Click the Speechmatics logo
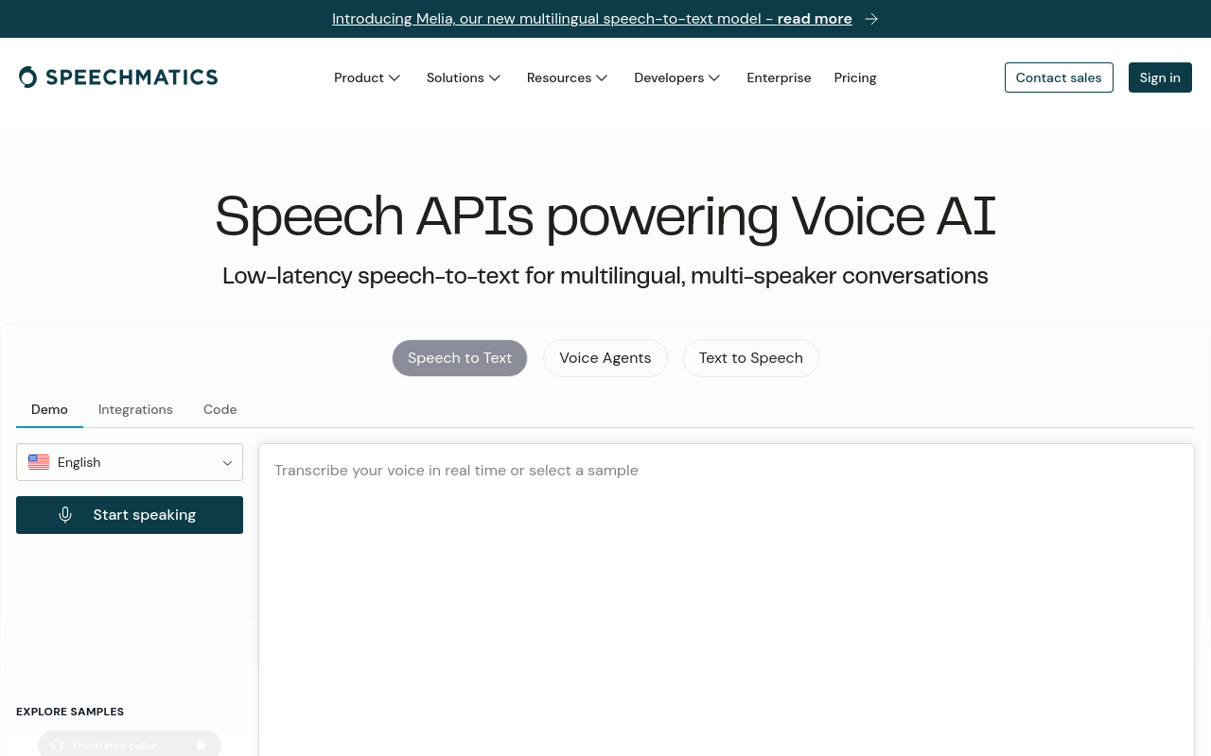1211x756 pixels. point(118,77)
